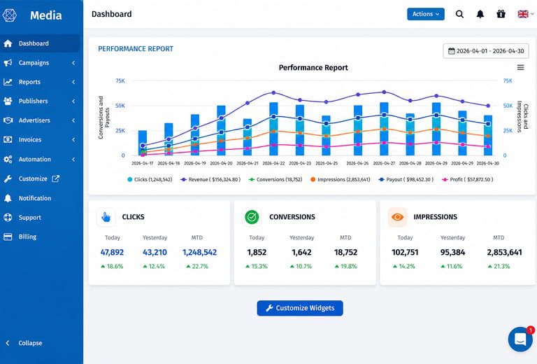Click the external link icon beside Customize

pos(55,178)
